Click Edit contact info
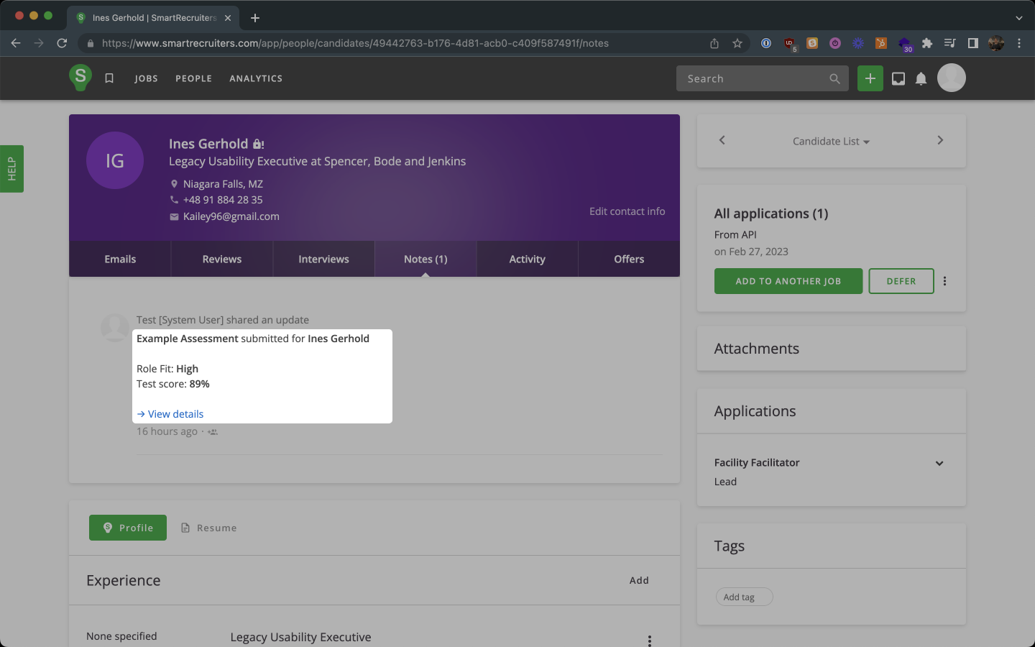Image resolution: width=1035 pixels, height=647 pixels. (x=627, y=211)
